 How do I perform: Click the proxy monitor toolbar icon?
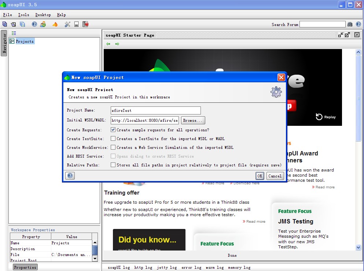coord(76,24)
